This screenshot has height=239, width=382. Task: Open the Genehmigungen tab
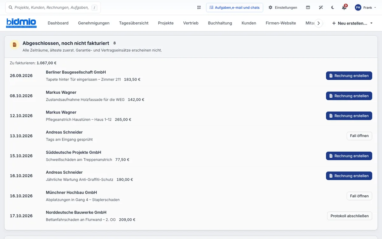click(x=94, y=23)
